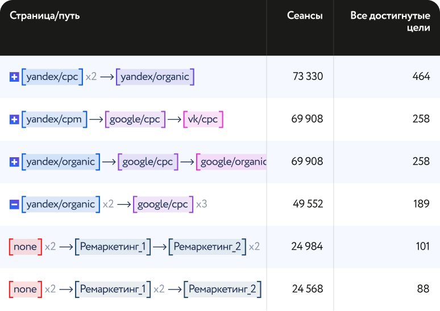The width and height of the screenshot is (440, 311).
Task: Click the yandex/cpc tag in first row
Action: 52,77
